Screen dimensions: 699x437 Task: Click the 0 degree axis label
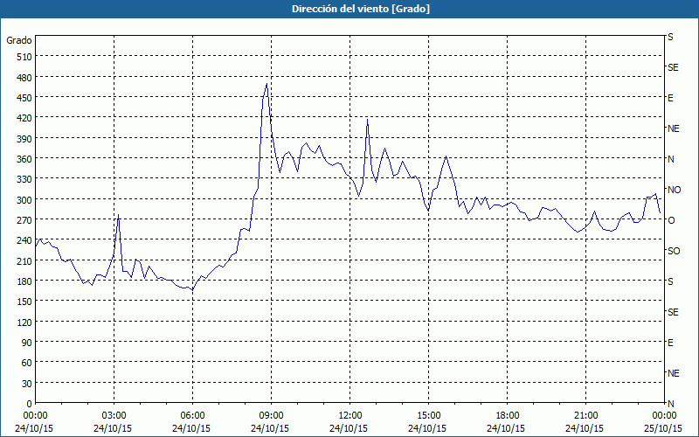[x=30, y=404]
